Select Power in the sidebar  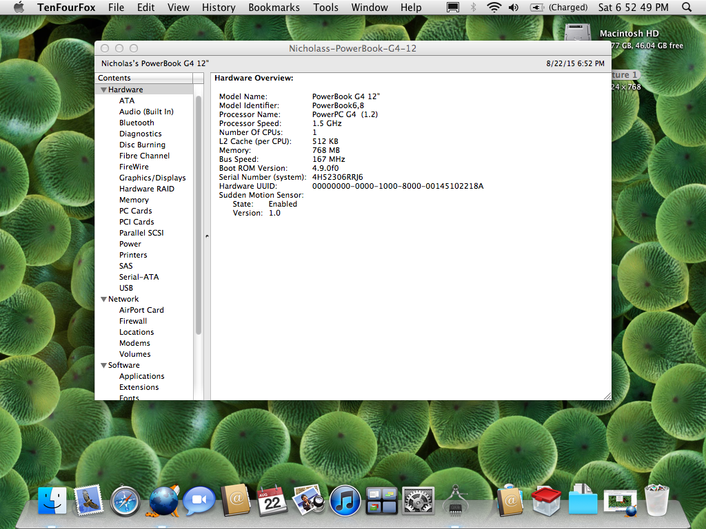tap(130, 244)
